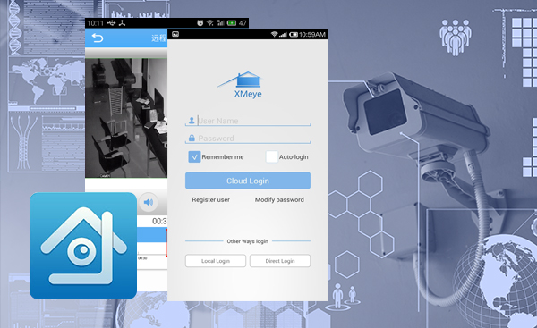Tap the alarm clock status icon
The height and width of the screenshot is (328, 537).
pos(200,23)
